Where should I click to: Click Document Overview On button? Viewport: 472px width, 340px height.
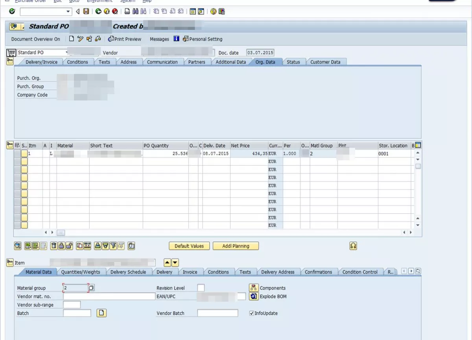coord(35,39)
